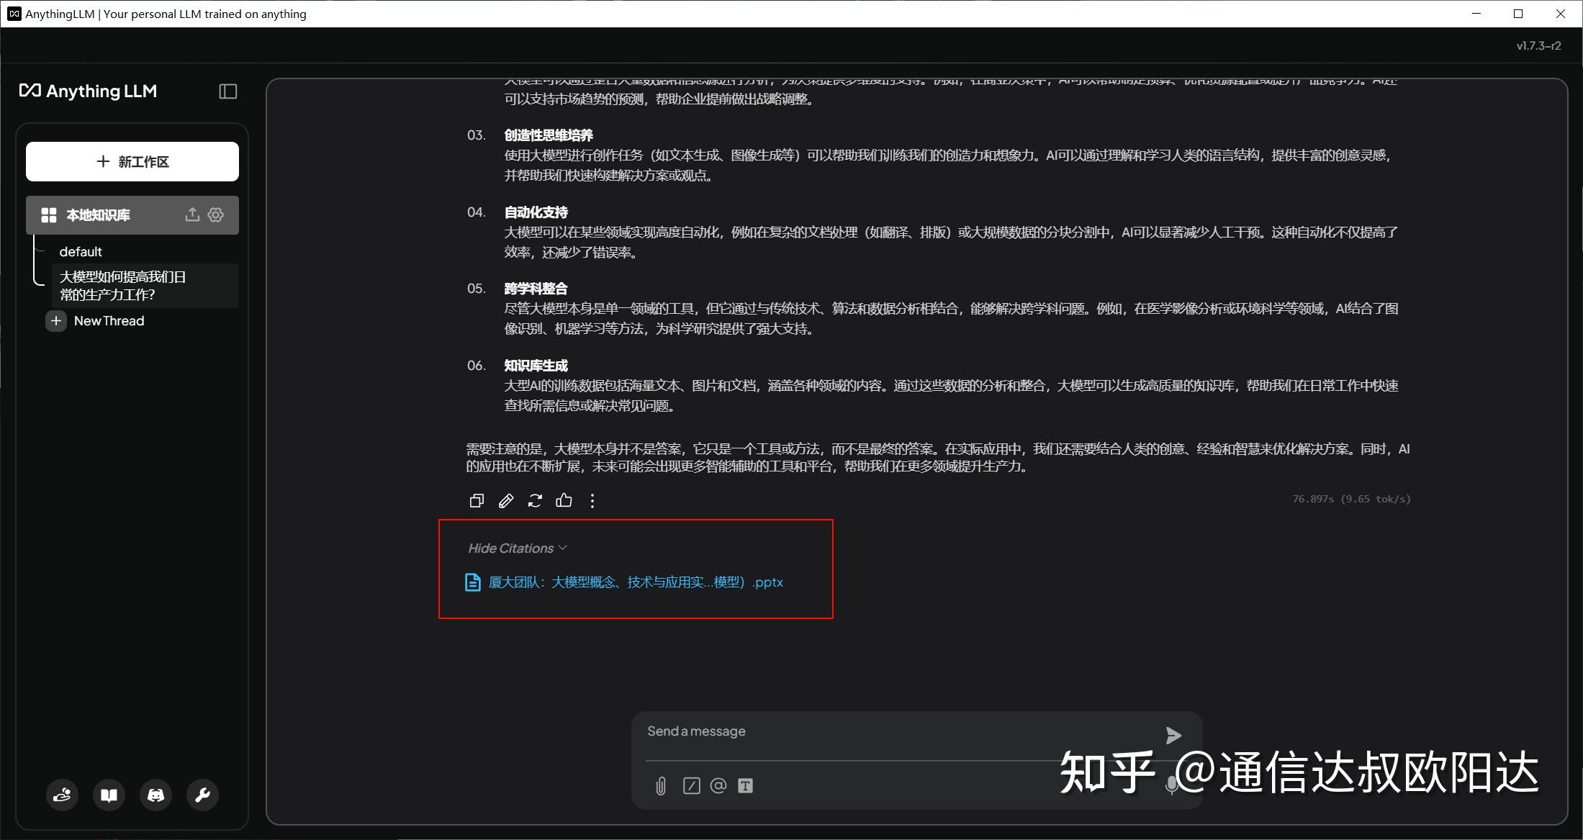Click the heading 创造性思维培养

549,135
